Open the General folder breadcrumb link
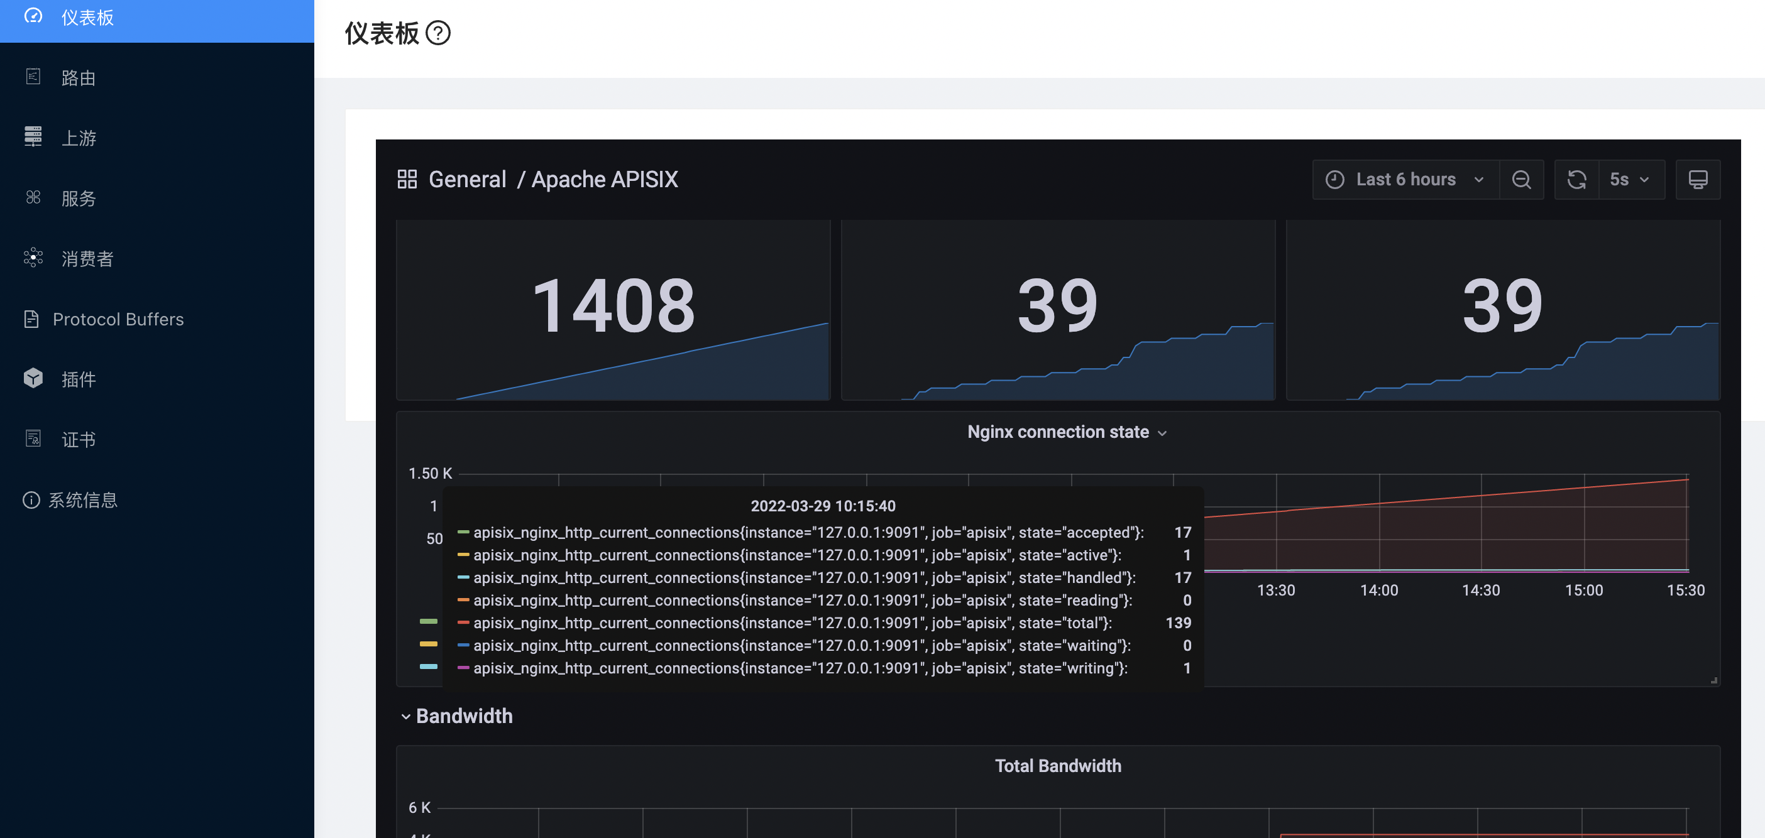 [467, 180]
